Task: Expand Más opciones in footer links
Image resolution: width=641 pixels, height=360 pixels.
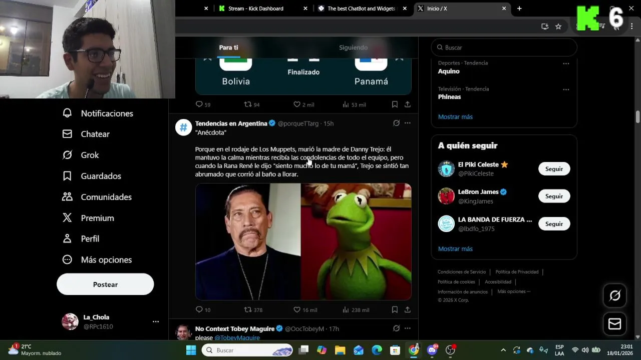Action: coord(514,291)
